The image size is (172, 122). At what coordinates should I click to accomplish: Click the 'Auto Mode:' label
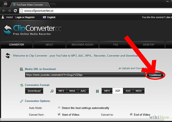(36, 108)
